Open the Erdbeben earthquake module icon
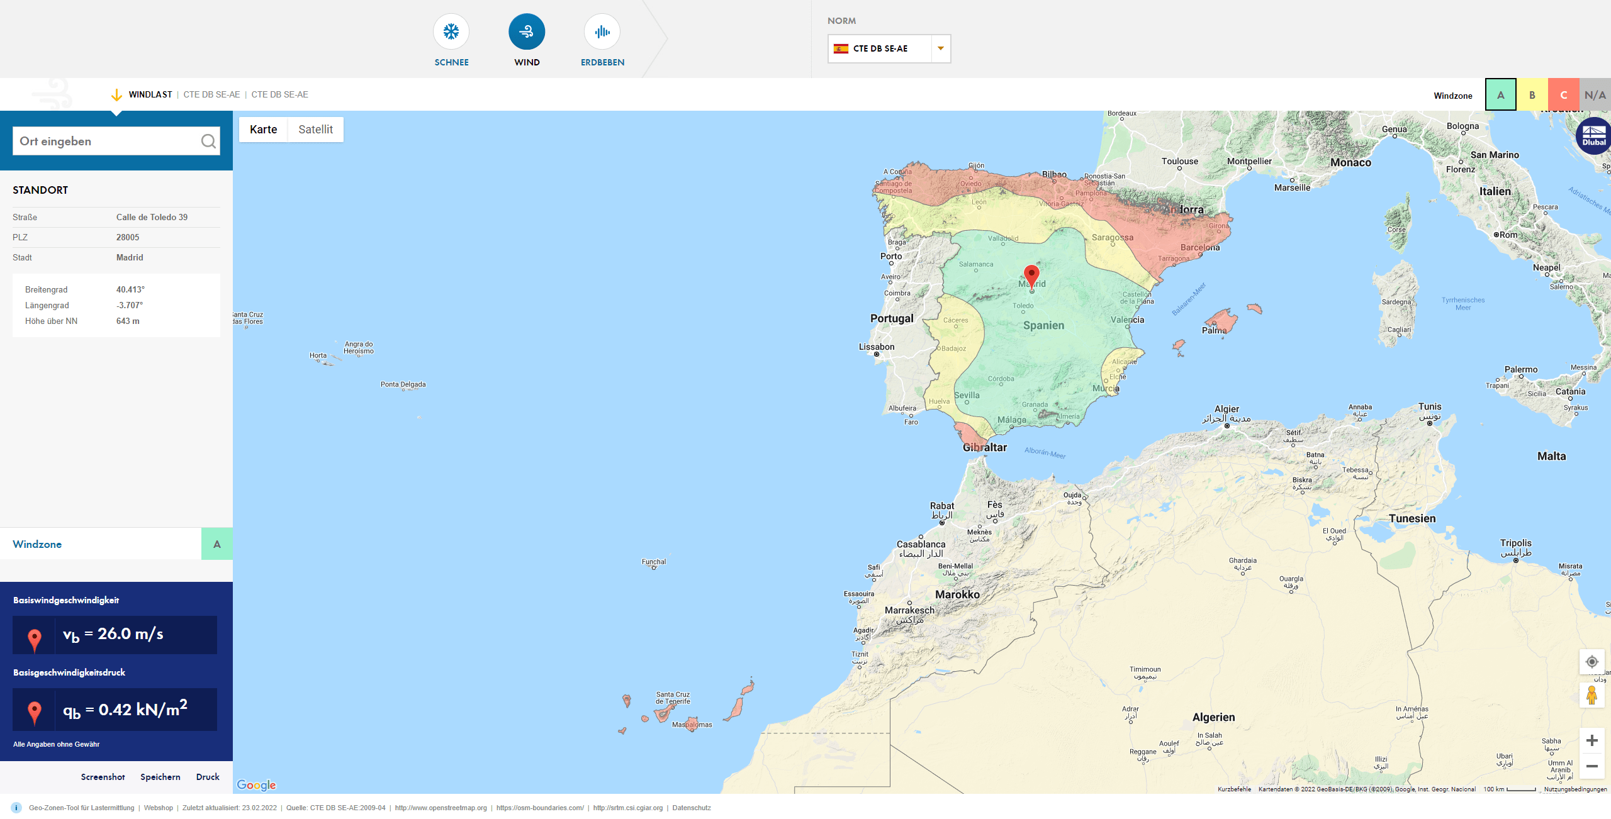1611x819 pixels. tap(602, 31)
